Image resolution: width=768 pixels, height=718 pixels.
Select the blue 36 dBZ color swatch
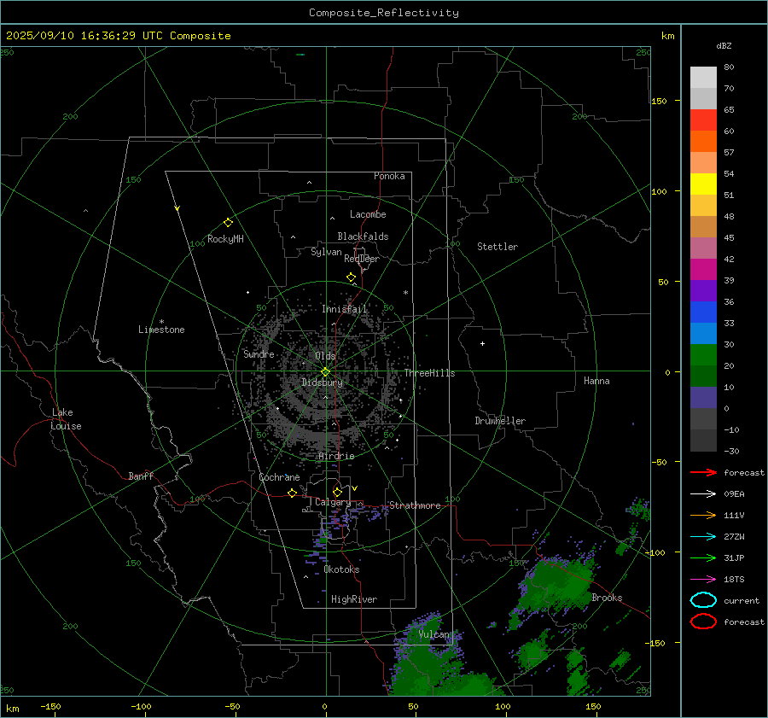pos(703,312)
